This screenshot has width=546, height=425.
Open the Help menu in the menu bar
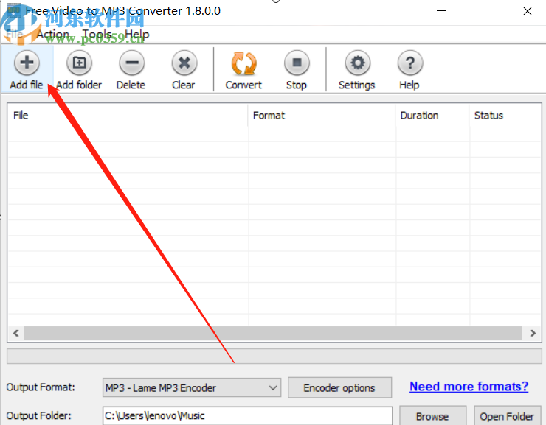point(136,35)
